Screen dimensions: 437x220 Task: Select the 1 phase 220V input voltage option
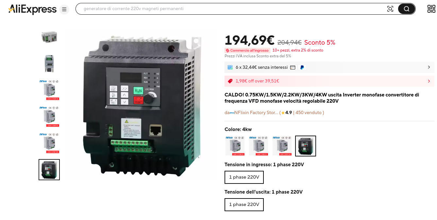tap(244, 177)
